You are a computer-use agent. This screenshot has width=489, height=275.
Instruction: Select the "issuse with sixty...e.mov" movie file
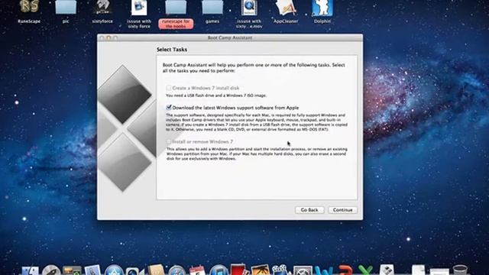click(x=249, y=8)
